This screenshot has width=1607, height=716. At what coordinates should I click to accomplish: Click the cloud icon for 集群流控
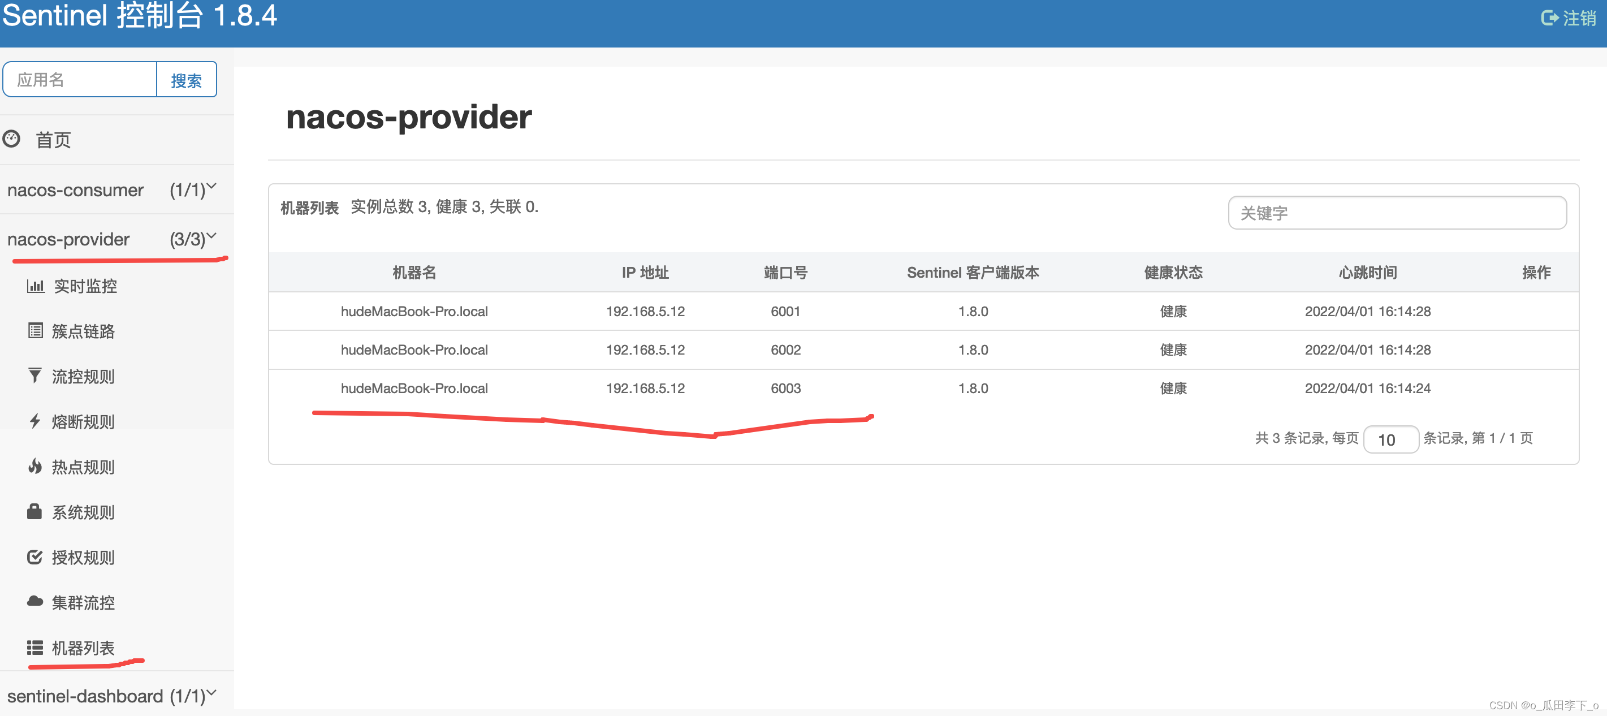pyautogui.click(x=35, y=601)
